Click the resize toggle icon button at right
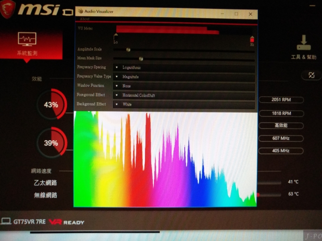The width and height of the screenshot is (322, 241). (x=311, y=75)
